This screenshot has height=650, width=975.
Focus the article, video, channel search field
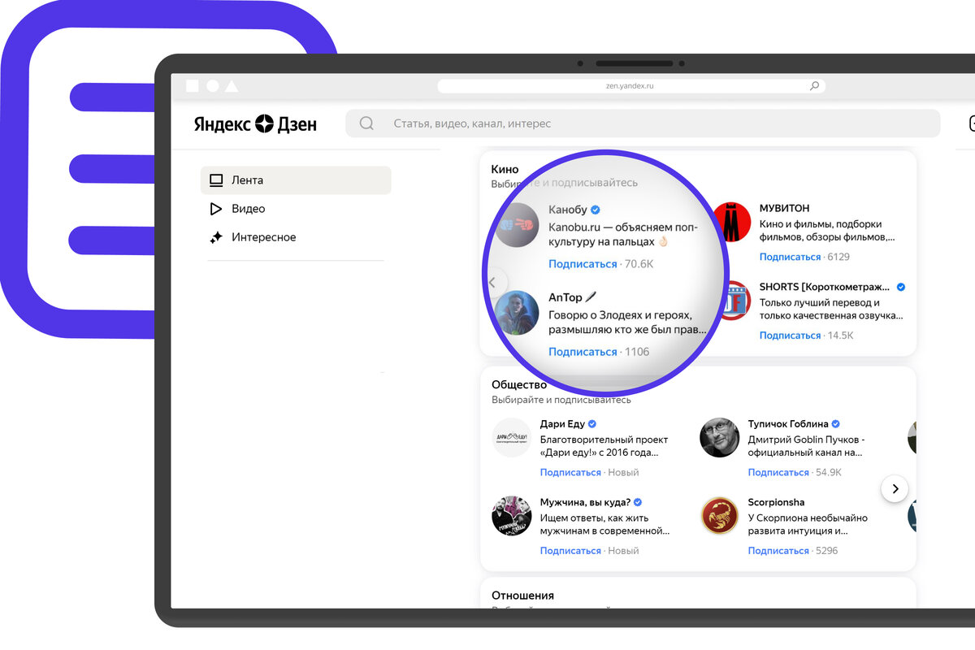point(642,123)
